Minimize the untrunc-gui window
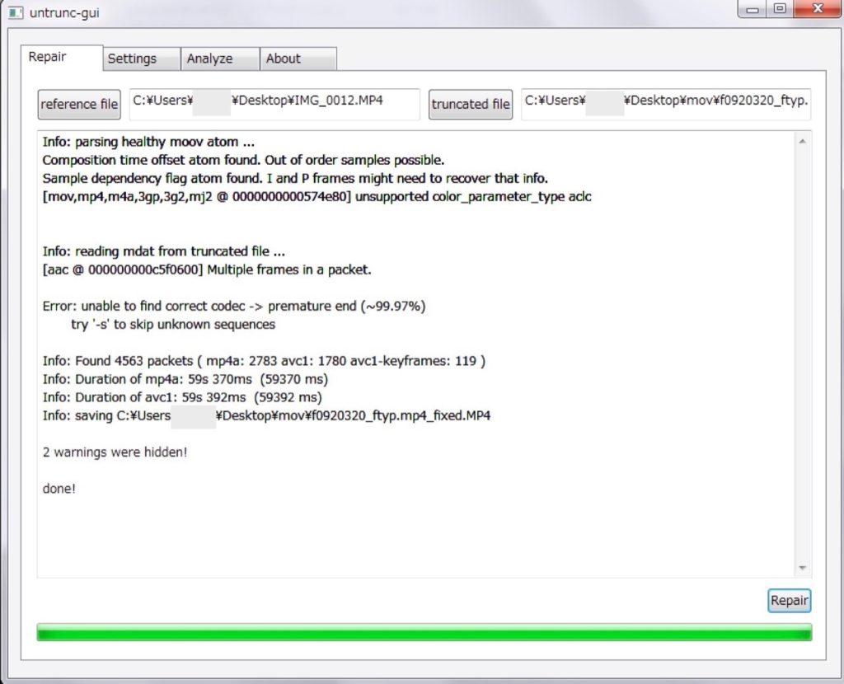Screen dimensions: 844x684 752,10
